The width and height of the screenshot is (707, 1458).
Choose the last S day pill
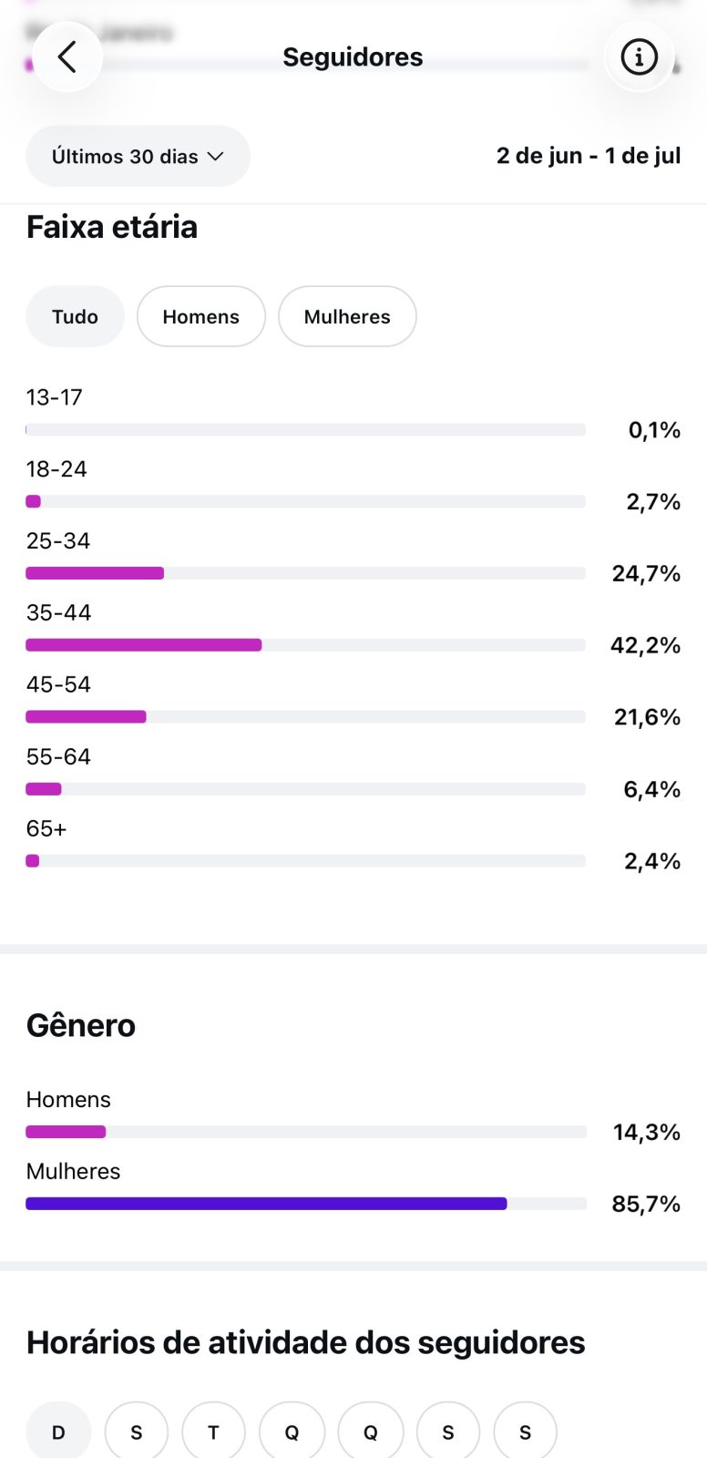click(525, 1432)
